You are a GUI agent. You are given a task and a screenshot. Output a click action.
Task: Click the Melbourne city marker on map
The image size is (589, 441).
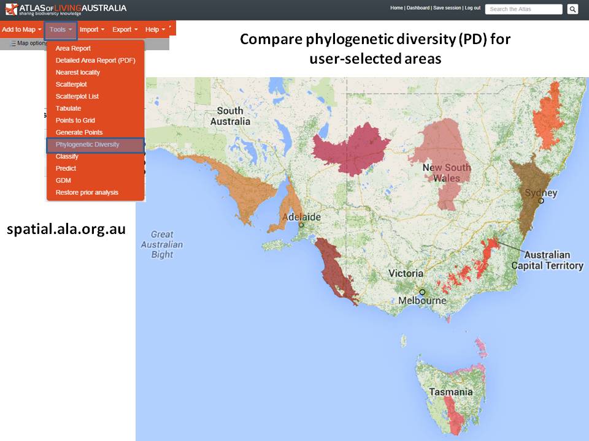point(422,292)
